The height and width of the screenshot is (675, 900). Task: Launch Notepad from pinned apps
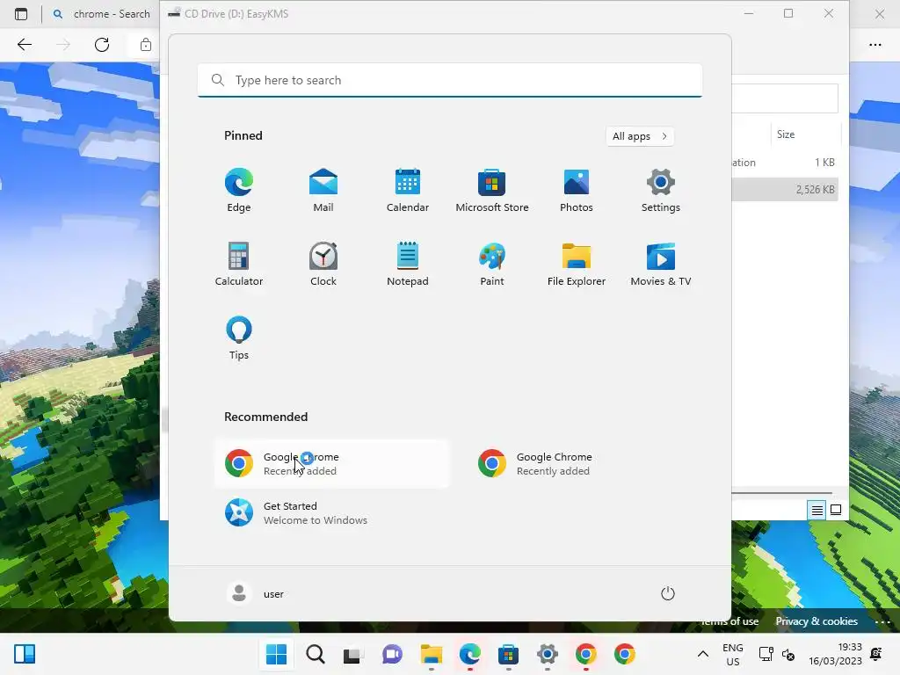click(408, 264)
